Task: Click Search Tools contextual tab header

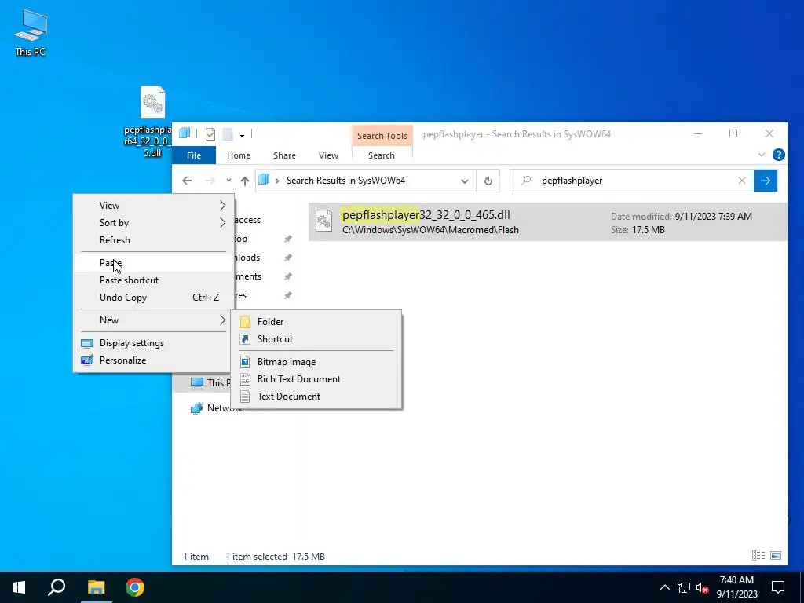Action: click(x=382, y=136)
